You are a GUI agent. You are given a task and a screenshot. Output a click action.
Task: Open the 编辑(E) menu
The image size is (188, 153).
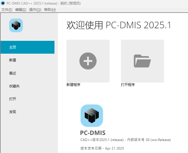click(x=21, y=10)
